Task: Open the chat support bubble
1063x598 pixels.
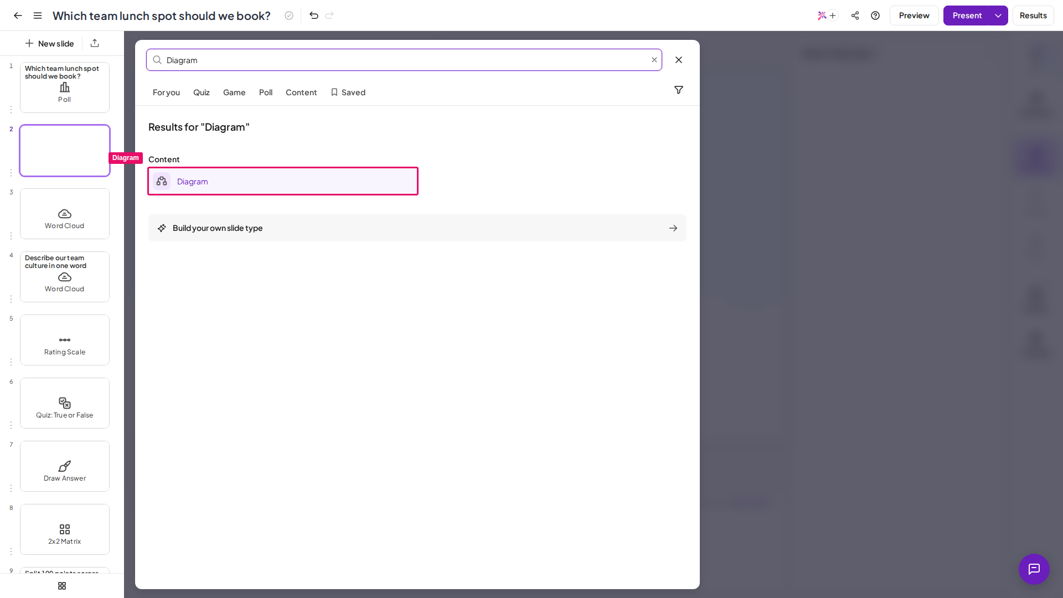Action: tap(1034, 569)
